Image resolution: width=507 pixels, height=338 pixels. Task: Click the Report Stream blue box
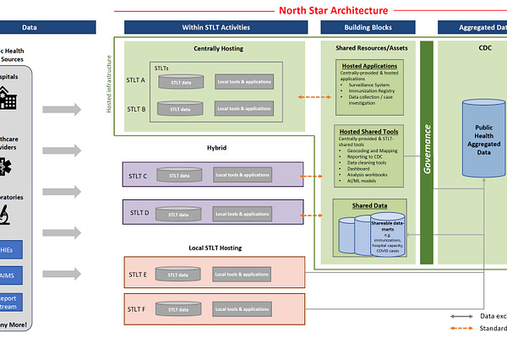click(x=11, y=303)
